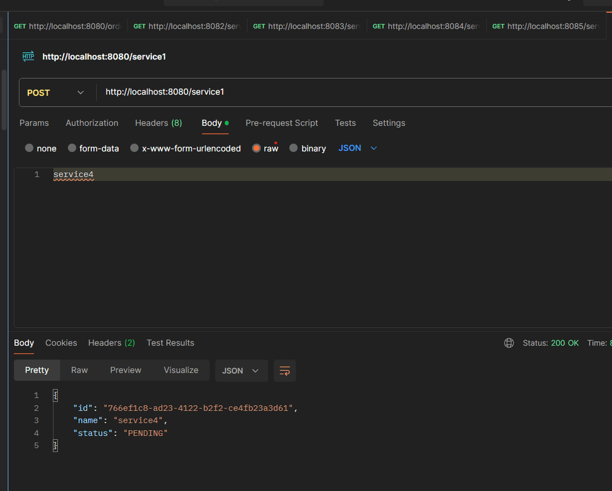Open the response JSON format dropdown
The height and width of the screenshot is (491, 612).
(x=241, y=371)
